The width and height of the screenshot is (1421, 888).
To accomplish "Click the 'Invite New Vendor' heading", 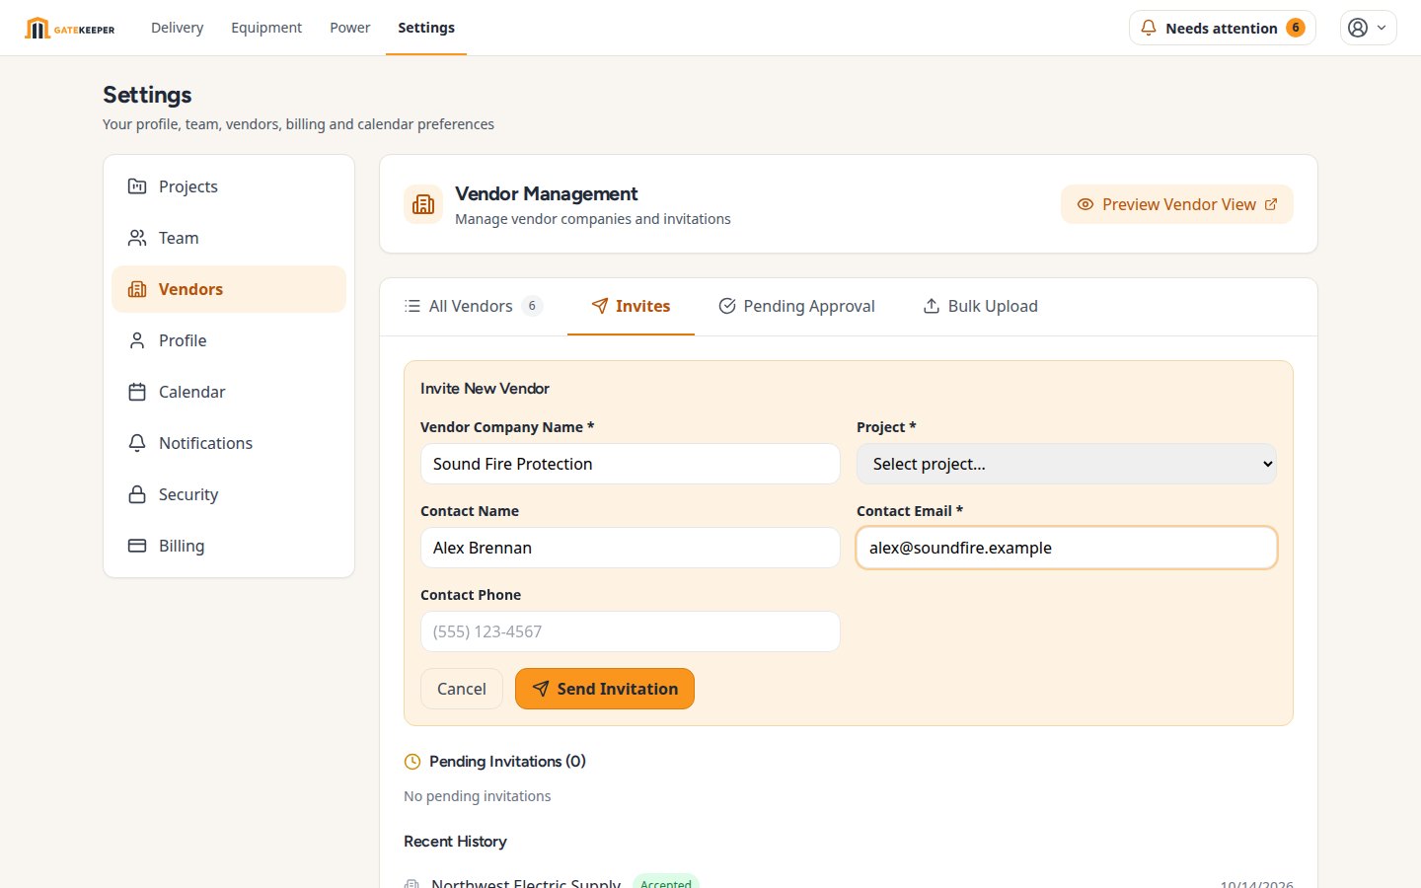I will pos(485,389).
